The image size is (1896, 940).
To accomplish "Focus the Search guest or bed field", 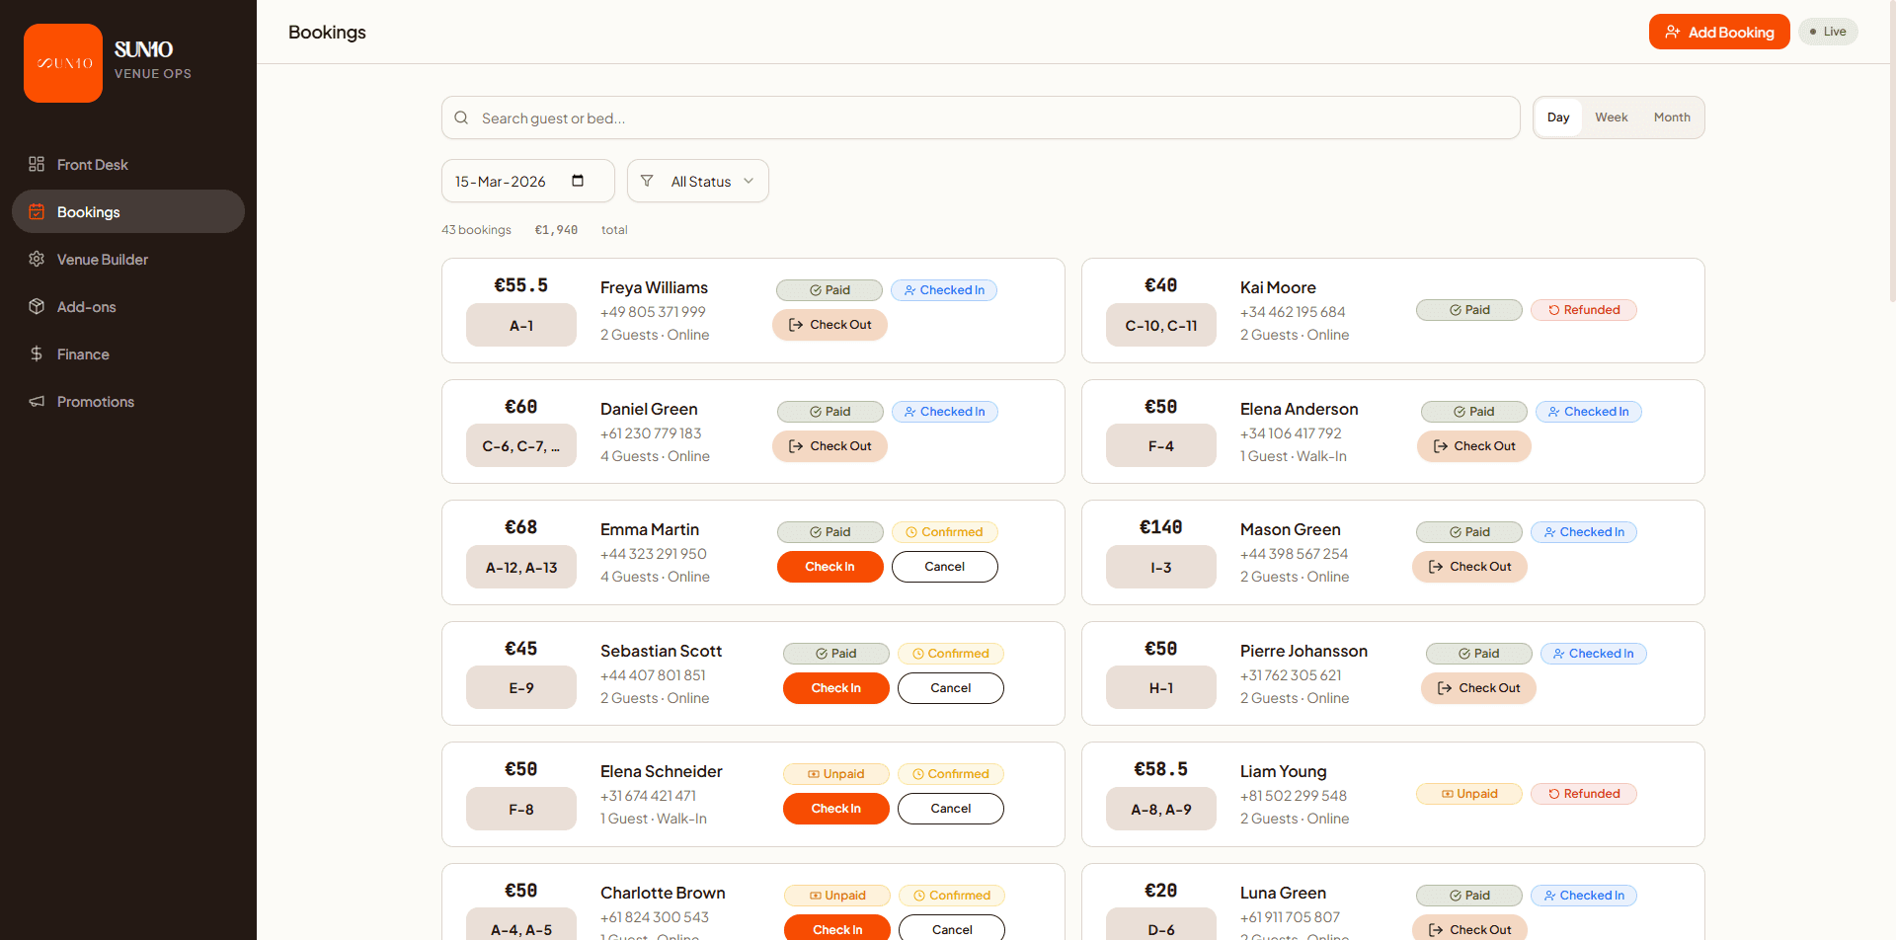I will coord(987,118).
